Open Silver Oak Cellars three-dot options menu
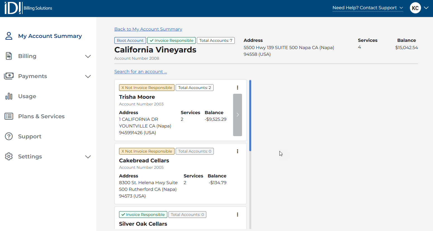 tap(238, 215)
